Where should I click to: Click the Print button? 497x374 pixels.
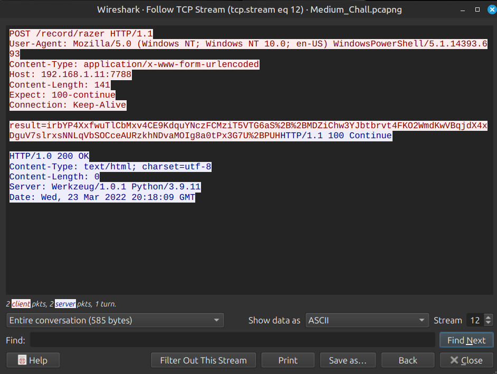point(288,360)
